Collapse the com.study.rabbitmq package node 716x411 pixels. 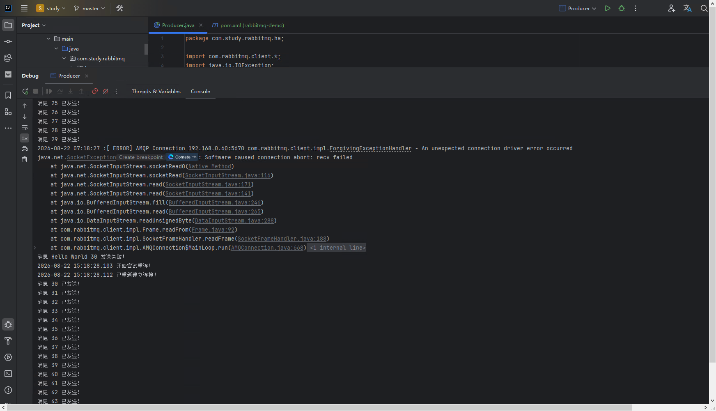(64, 59)
